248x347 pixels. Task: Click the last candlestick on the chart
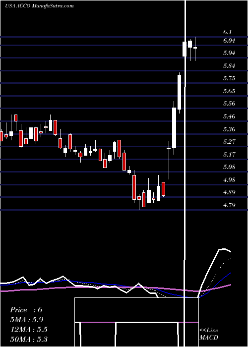pyautogui.click(x=195, y=49)
